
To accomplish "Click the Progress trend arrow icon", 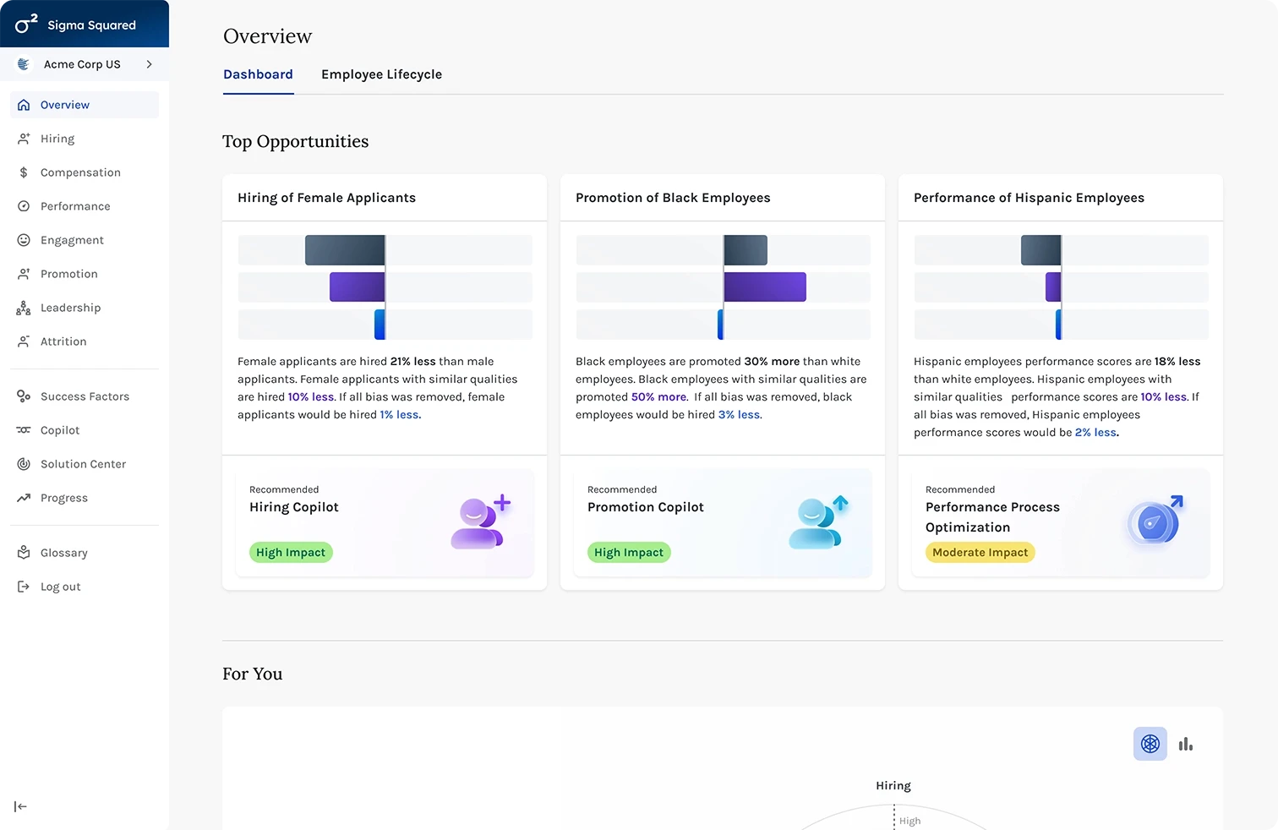I will click(24, 498).
